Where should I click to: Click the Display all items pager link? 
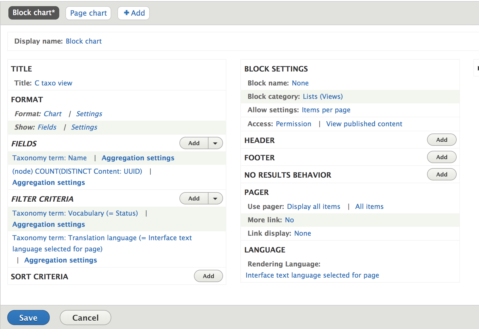pyautogui.click(x=314, y=207)
